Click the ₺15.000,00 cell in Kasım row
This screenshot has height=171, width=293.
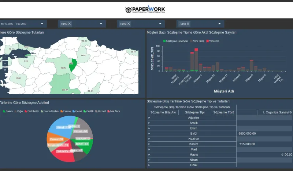point(247,144)
